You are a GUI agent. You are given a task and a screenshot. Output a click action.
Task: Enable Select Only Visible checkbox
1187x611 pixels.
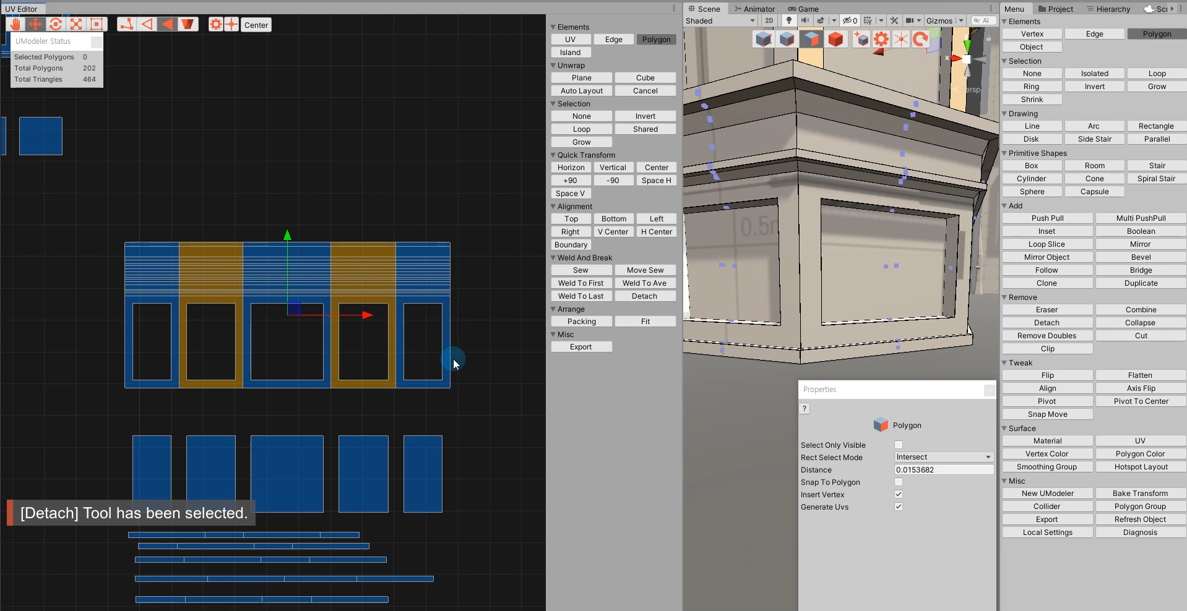[899, 445]
